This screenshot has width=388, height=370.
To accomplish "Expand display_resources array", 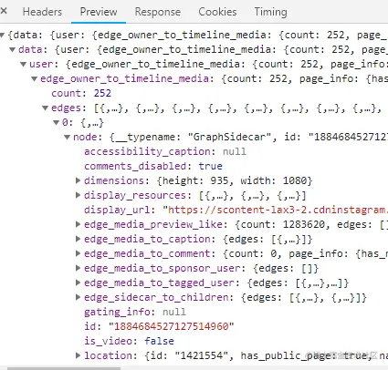I will point(79,195).
